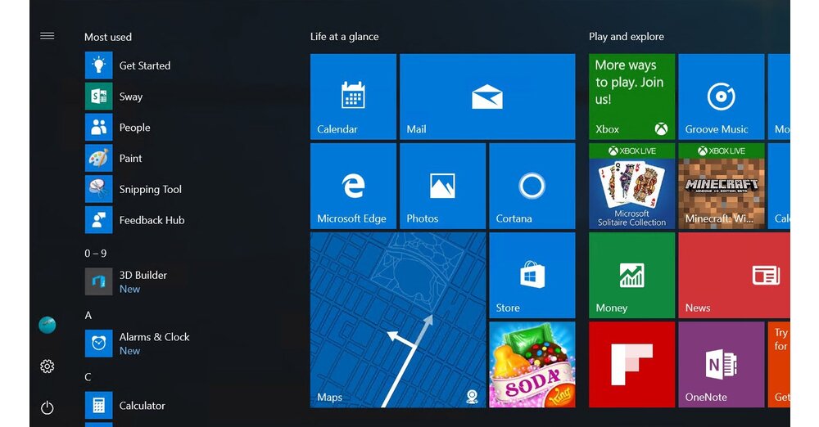Launch Minecraft Windows 10 tile
The width and height of the screenshot is (819, 427).
pyautogui.click(x=722, y=186)
